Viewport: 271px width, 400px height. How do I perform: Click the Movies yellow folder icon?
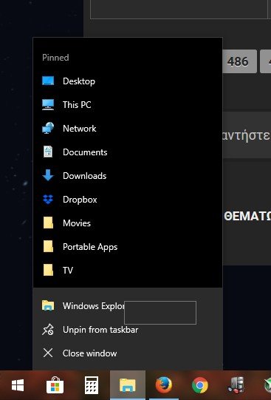tap(48, 223)
